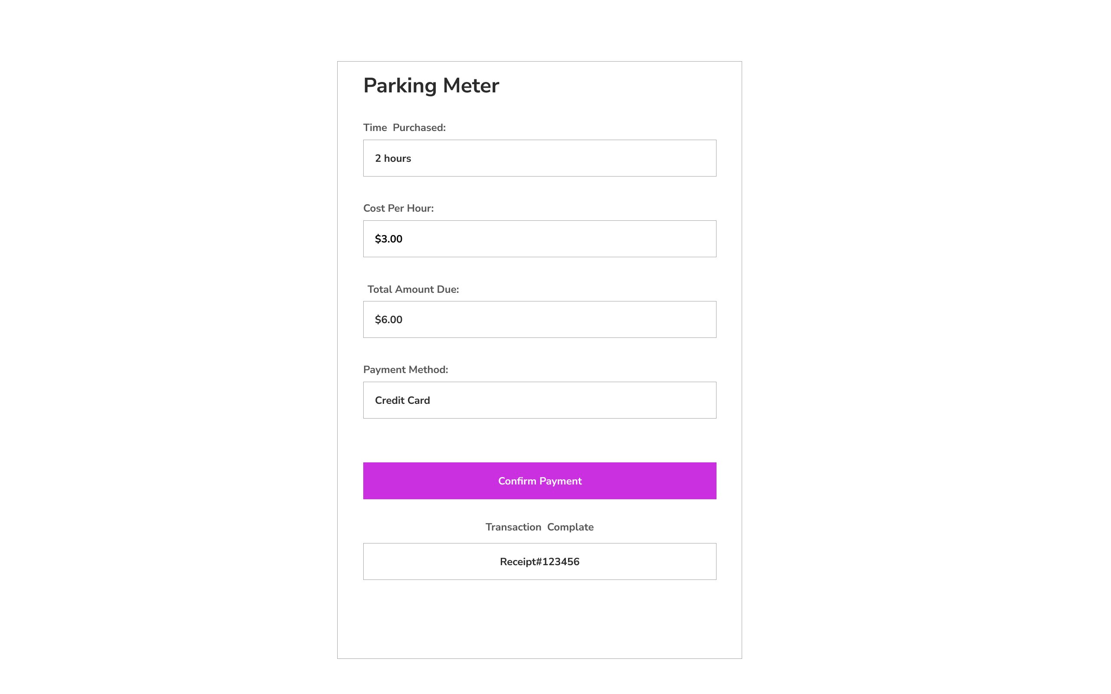This screenshot has width=1111, height=694.
Task: Click the 2 hours value text
Action: pos(393,158)
